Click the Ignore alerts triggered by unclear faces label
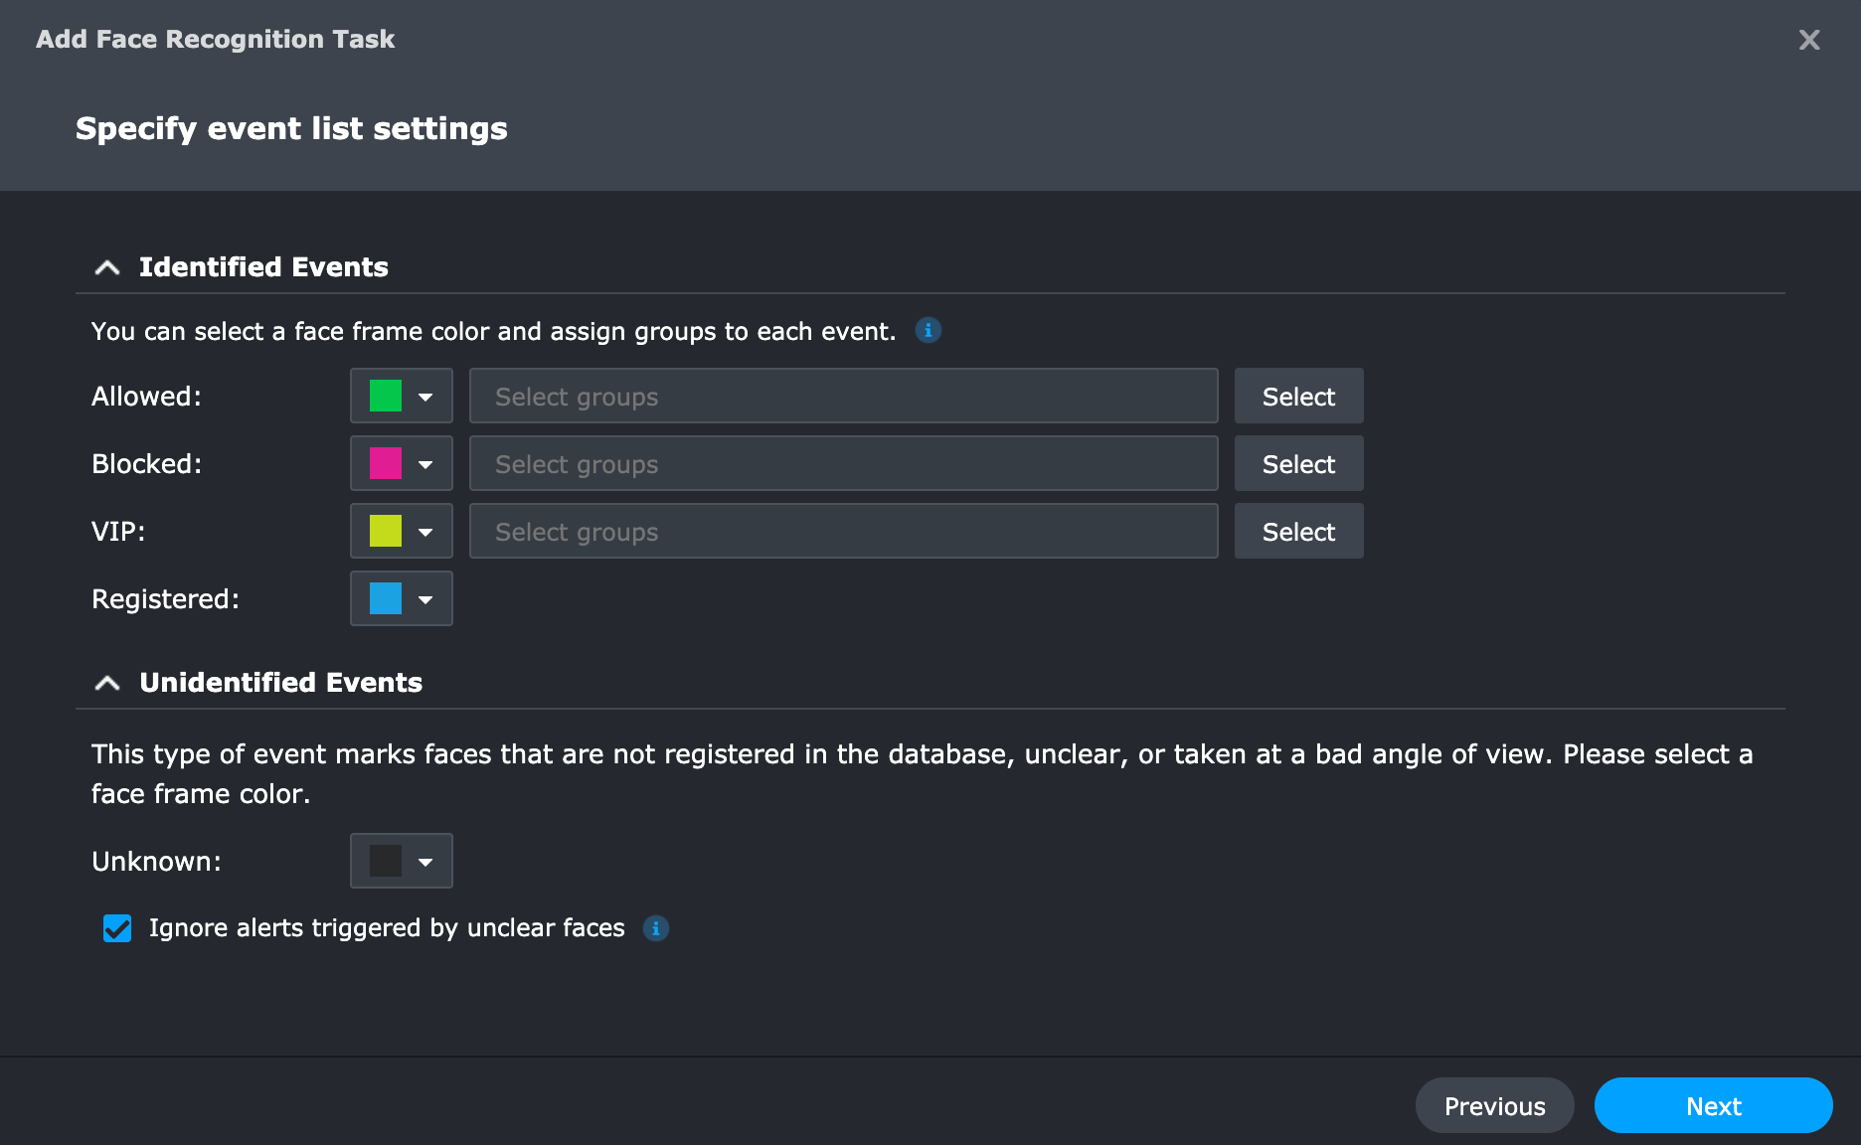 click(x=387, y=928)
